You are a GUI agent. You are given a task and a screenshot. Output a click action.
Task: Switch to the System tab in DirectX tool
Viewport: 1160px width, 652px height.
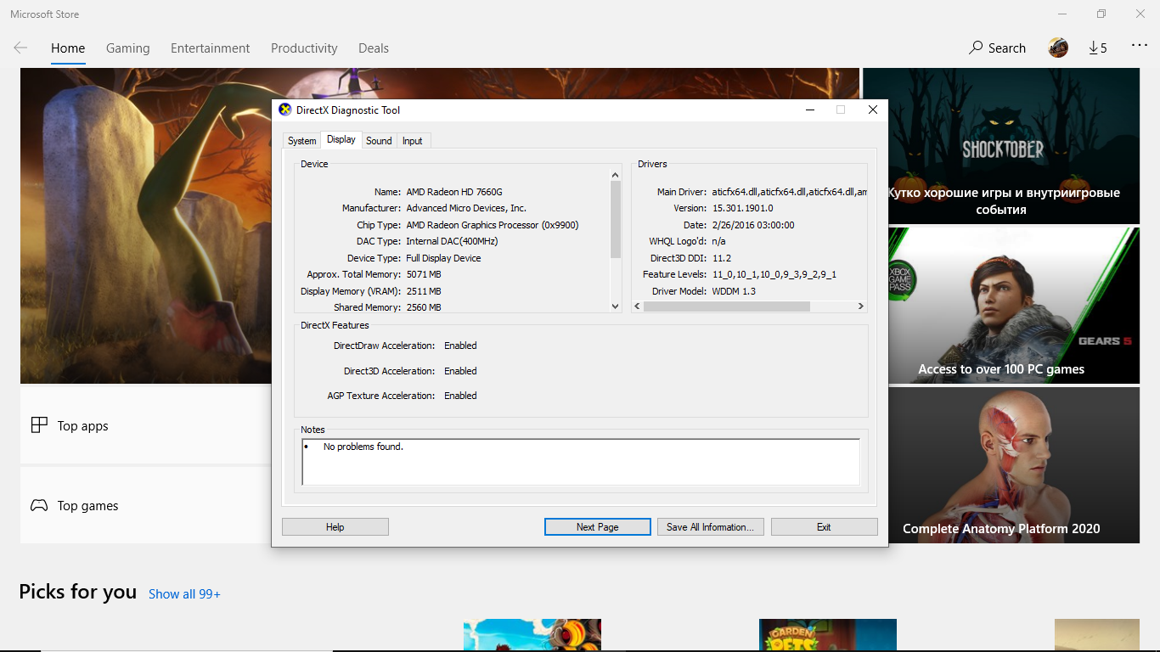pyautogui.click(x=301, y=141)
